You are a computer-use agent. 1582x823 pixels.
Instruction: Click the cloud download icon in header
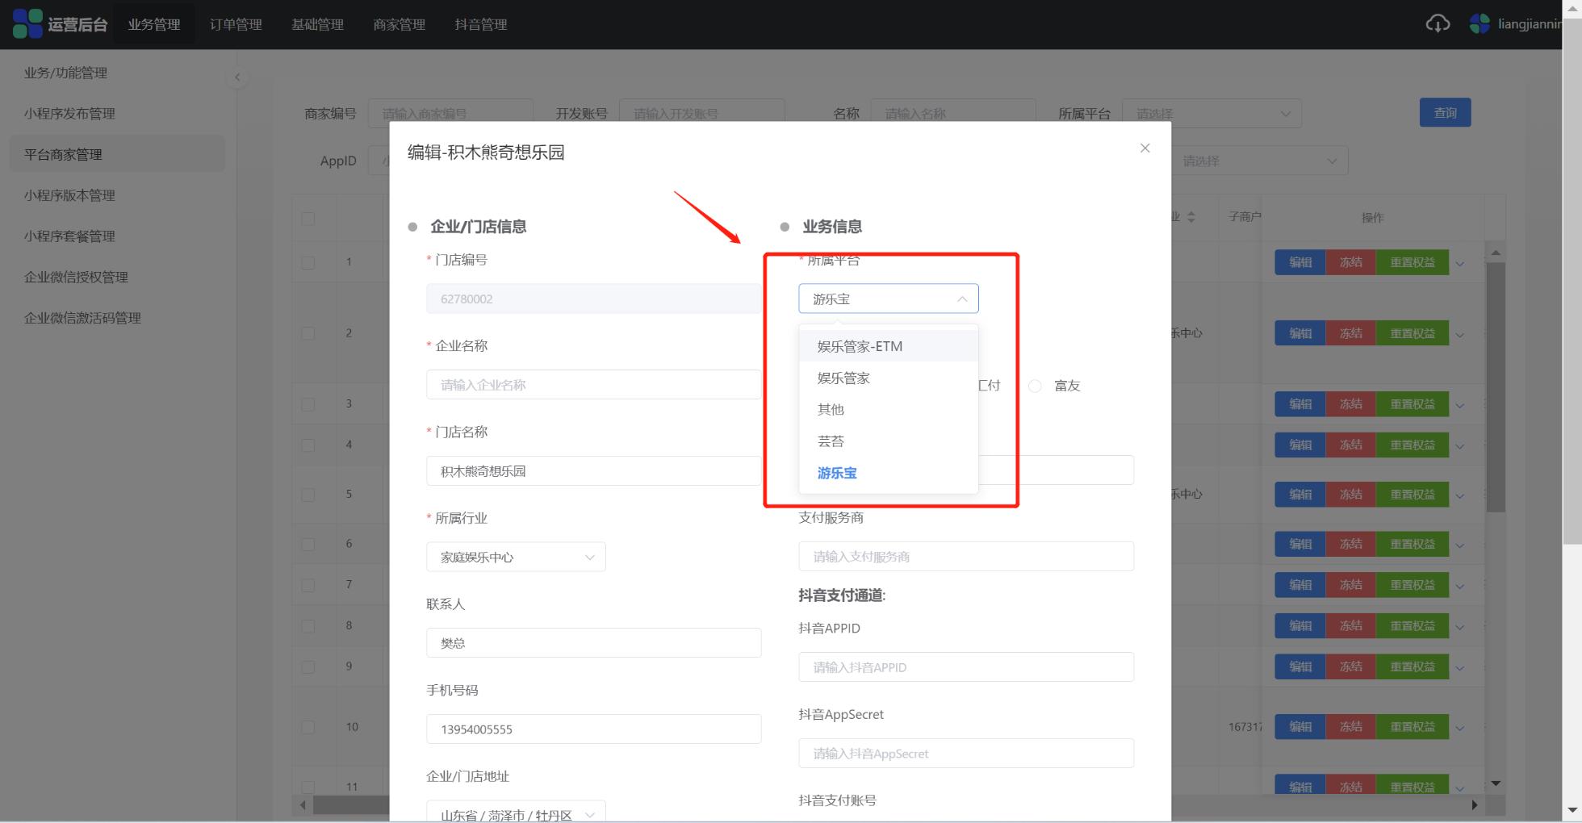[1438, 24]
